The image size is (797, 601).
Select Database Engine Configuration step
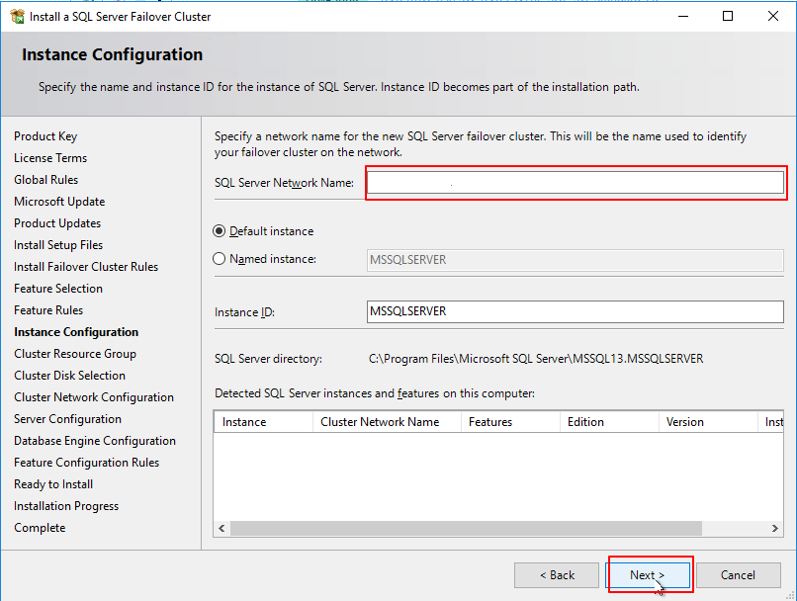click(95, 441)
